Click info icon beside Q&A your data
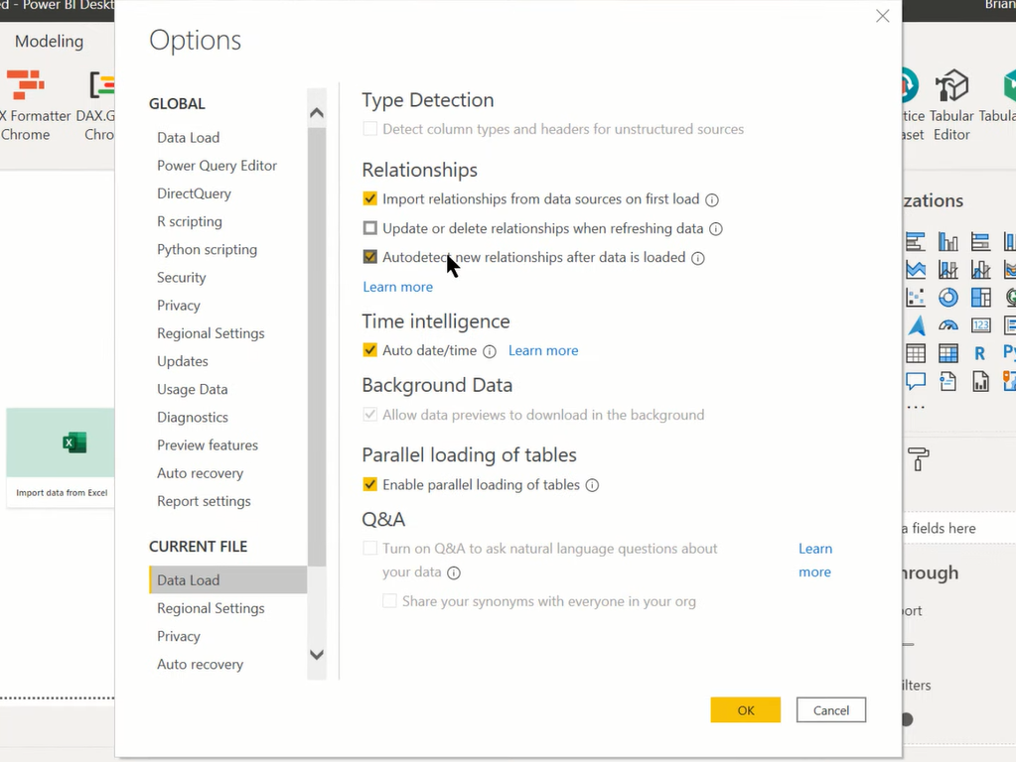The width and height of the screenshot is (1016, 762). click(454, 572)
